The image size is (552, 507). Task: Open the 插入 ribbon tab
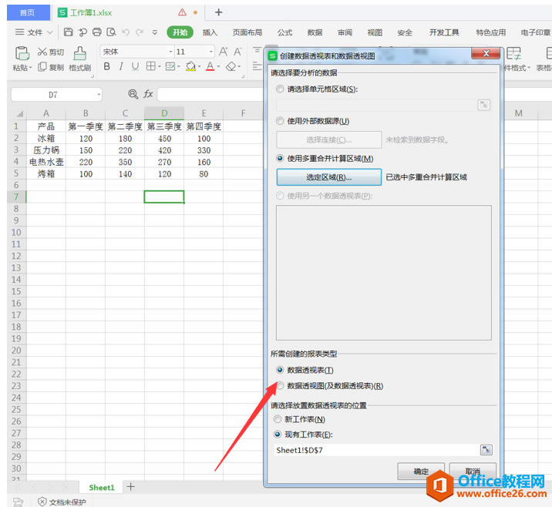tap(210, 32)
